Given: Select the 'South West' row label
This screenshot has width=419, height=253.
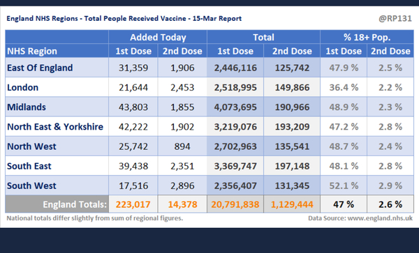Looking at the screenshot, I should (31, 185).
